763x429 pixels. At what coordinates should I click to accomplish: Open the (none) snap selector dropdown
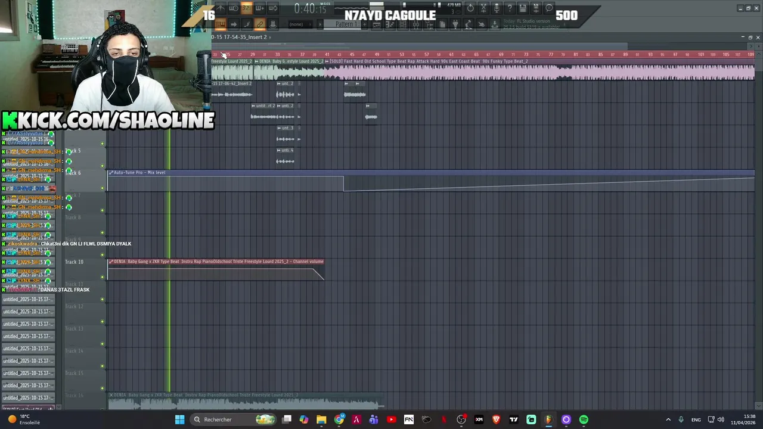(x=300, y=24)
